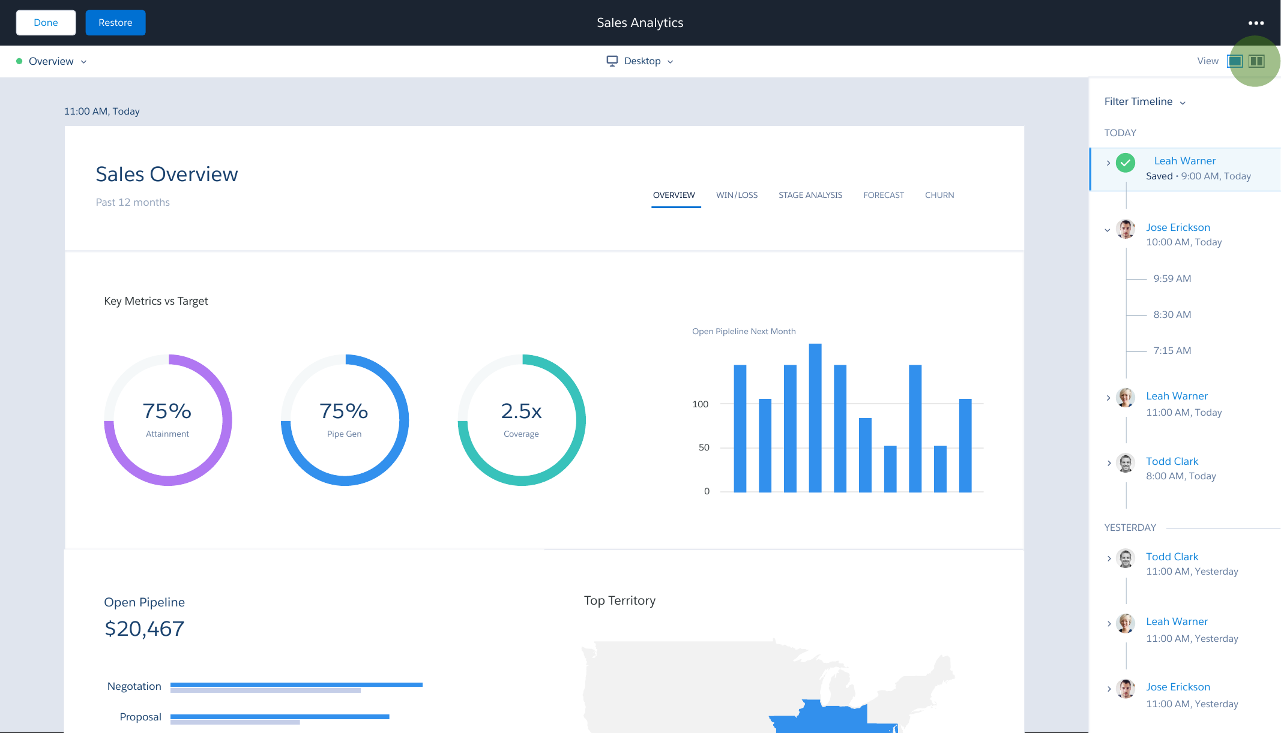Image resolution: width=1281 pixels, height=733 pixels.
Task: Click Leah Warner avatar at 11:00 AM Today
Action: (x=1126, y=397)
